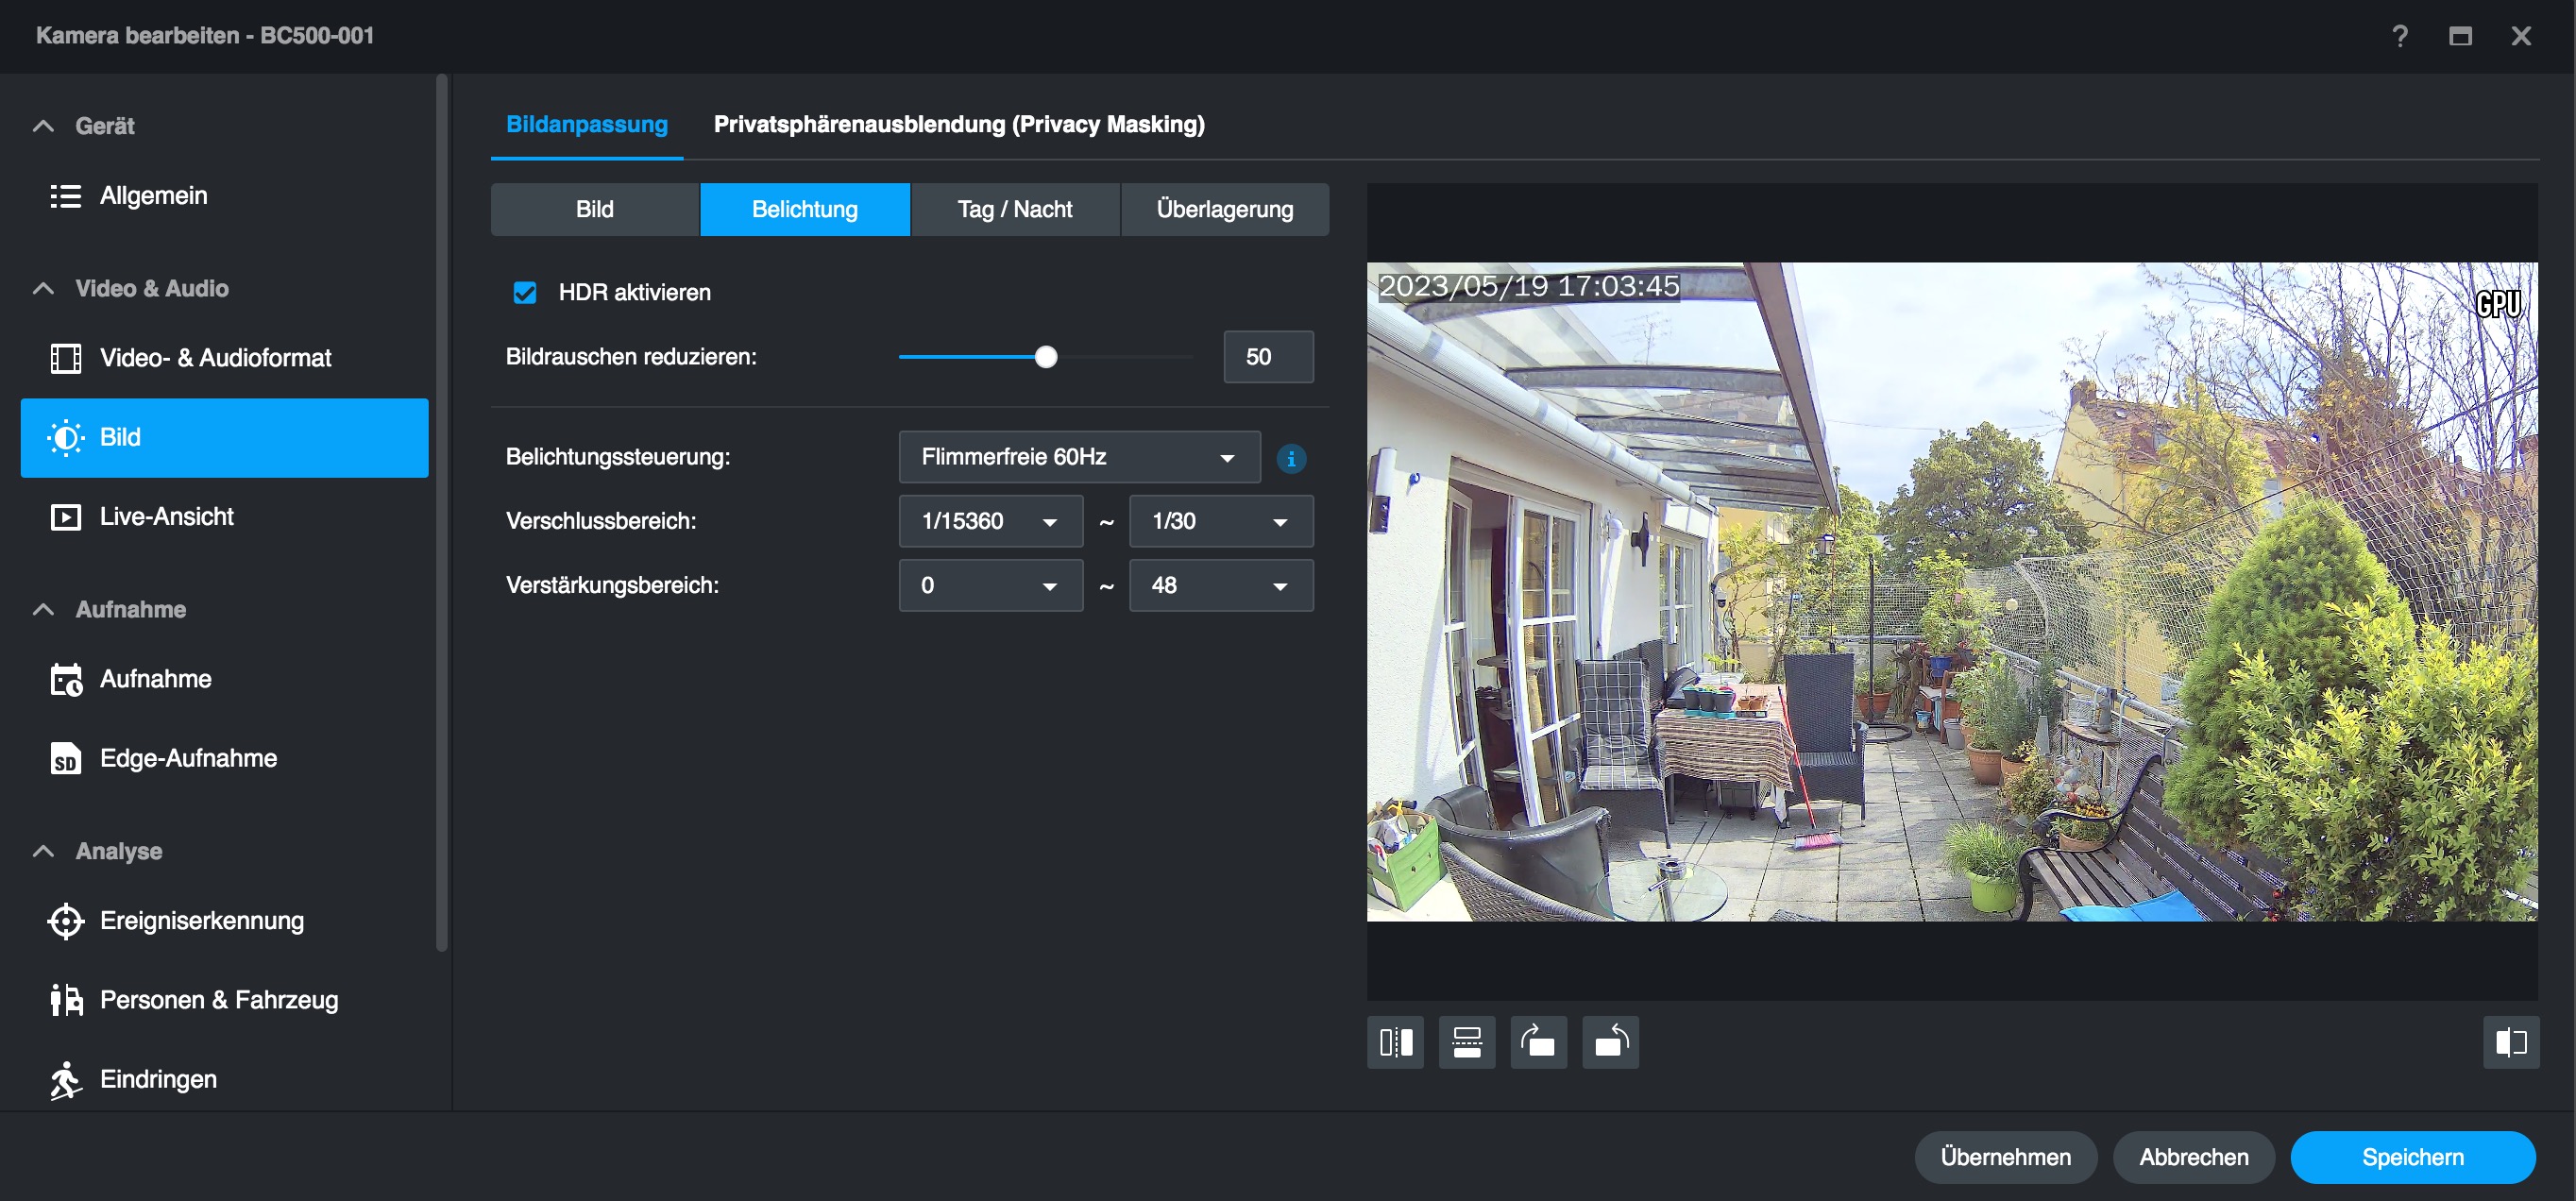Open the maximum Verstärkungsbereich 48 dropdown

click(1220, 585)
